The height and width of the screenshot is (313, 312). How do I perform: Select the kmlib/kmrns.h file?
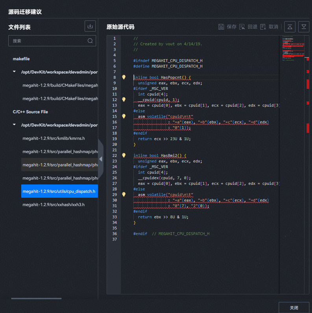pos(54,138)
